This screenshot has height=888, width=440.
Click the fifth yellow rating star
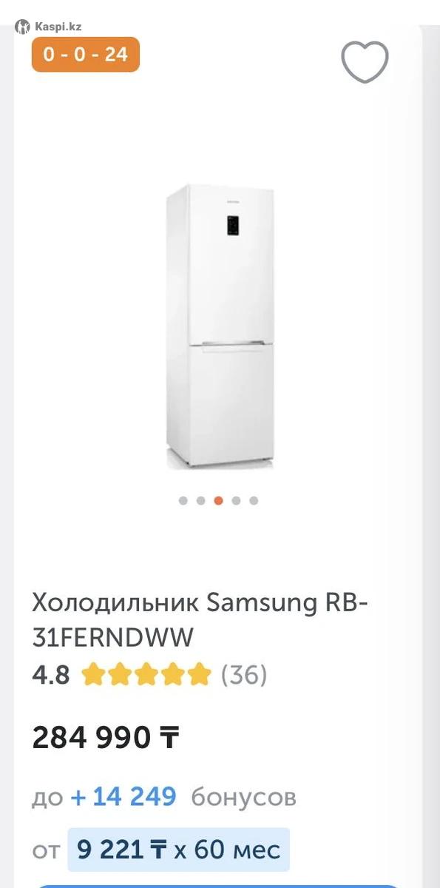(x=199, y=674)
